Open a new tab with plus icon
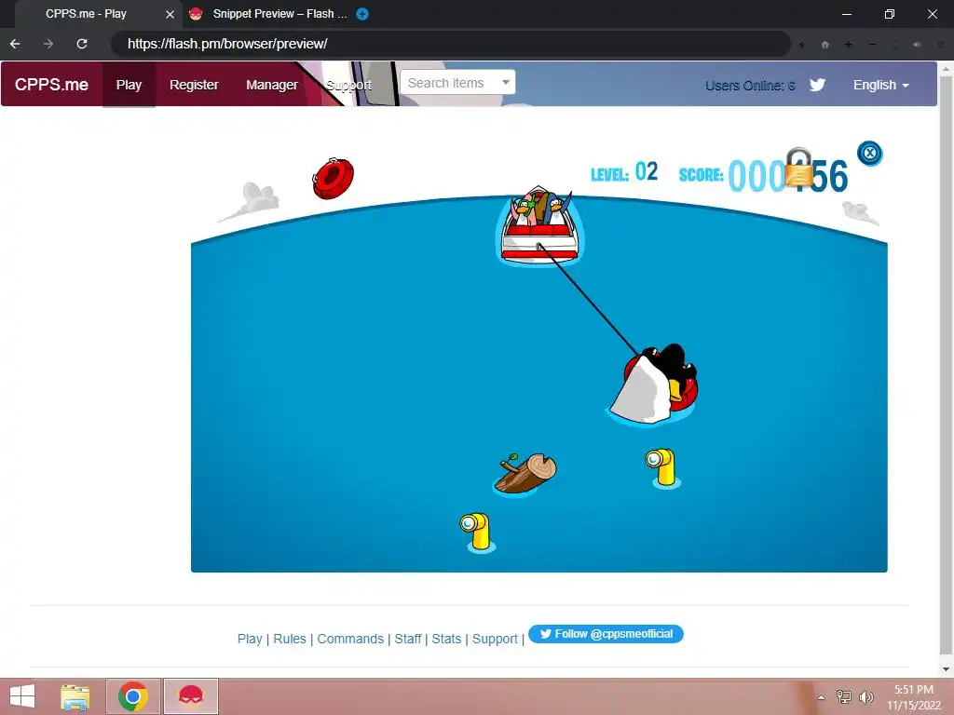The image size is (954, 715). pos(362,14)
